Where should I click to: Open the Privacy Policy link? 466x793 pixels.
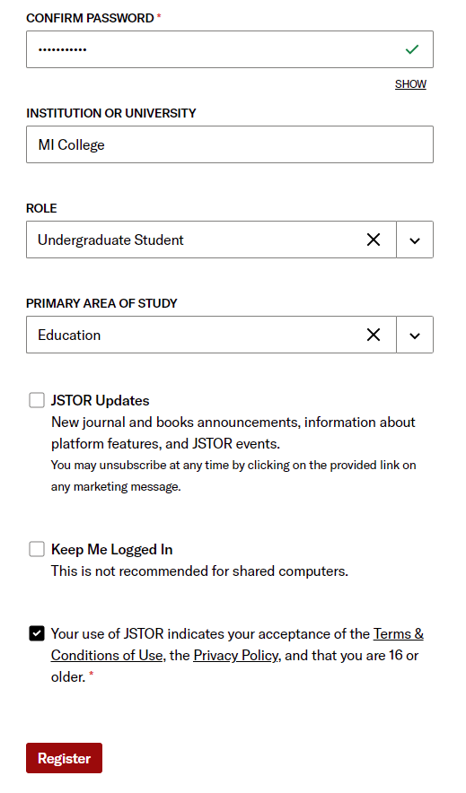[x=236, y=656]
